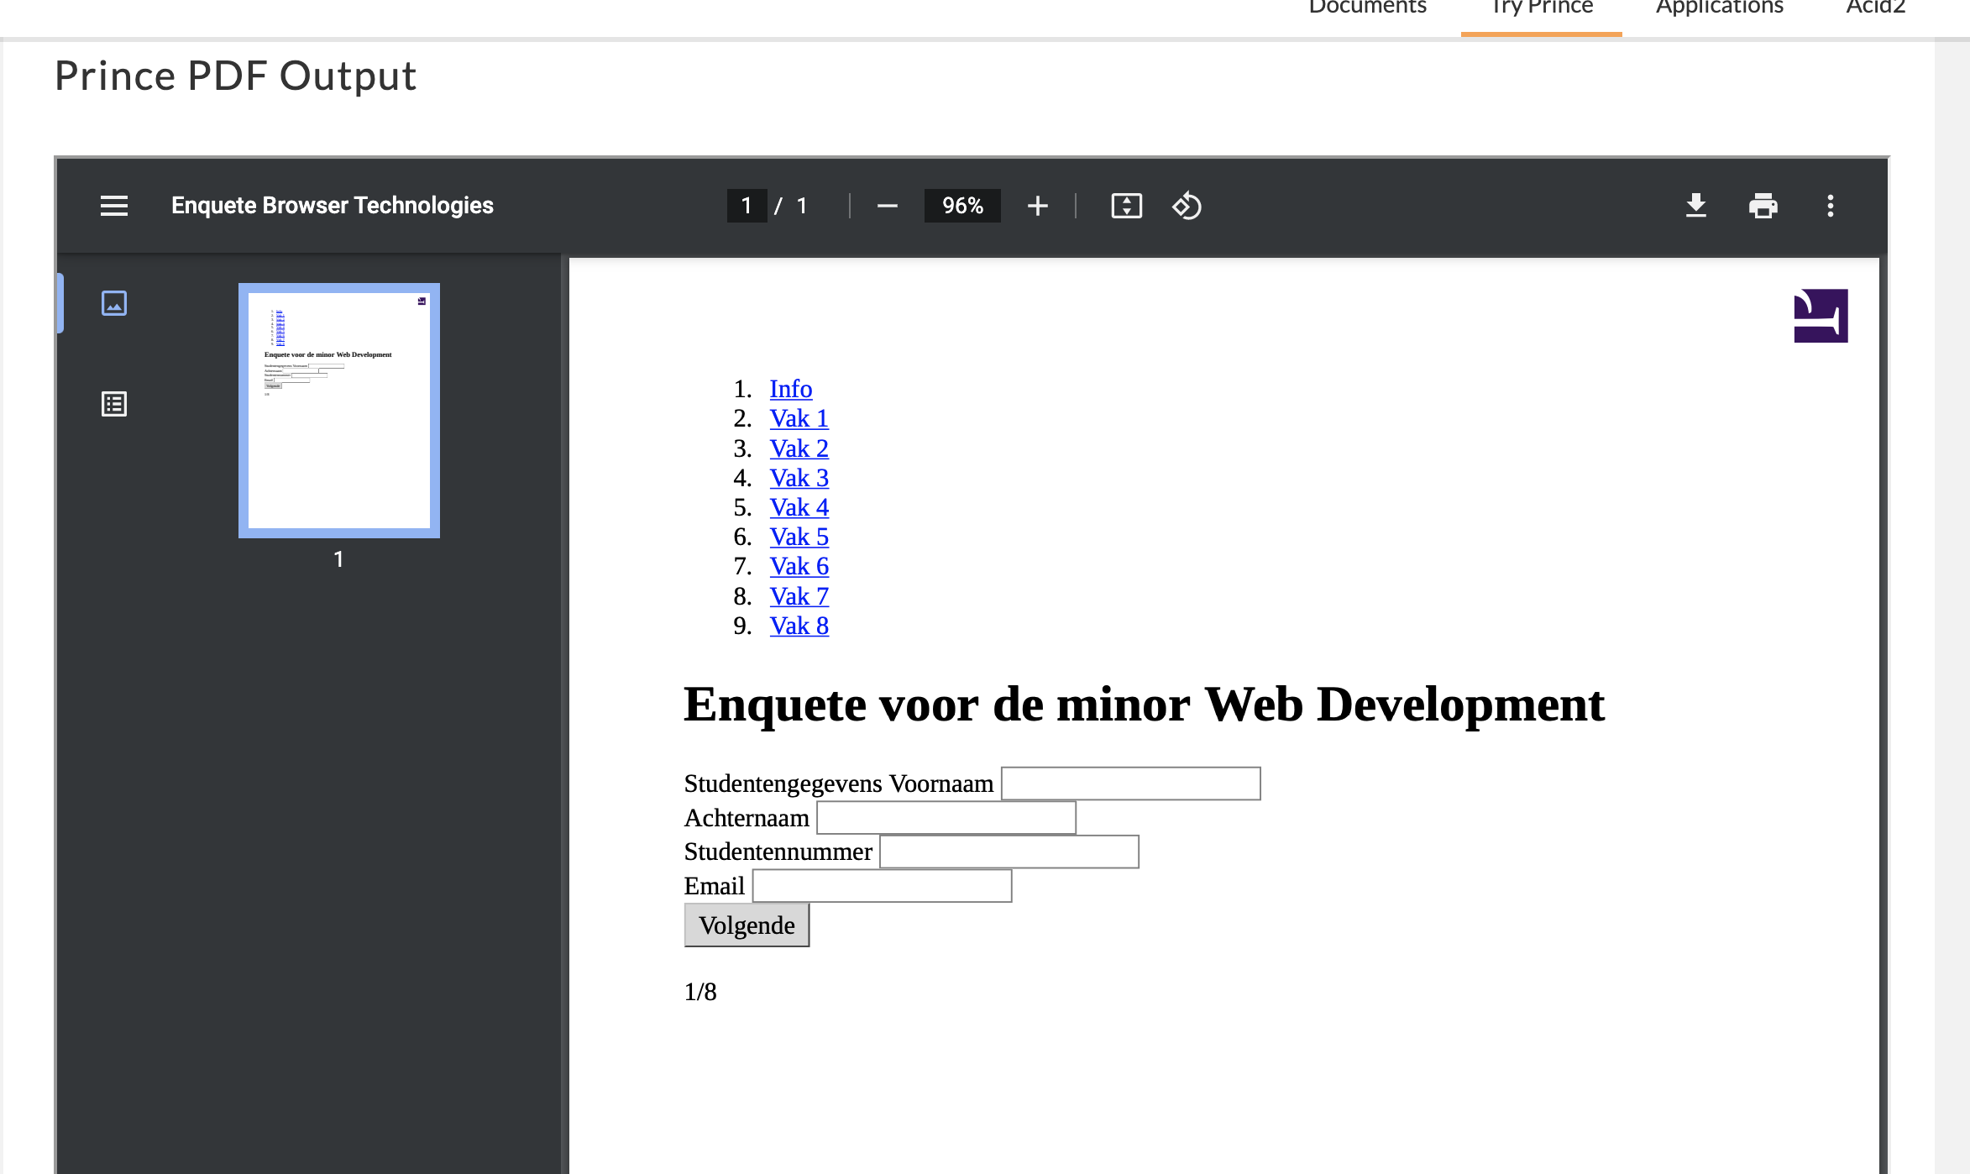Download the Enquete Browser Technologies PDF

(x=1696, y=206)
